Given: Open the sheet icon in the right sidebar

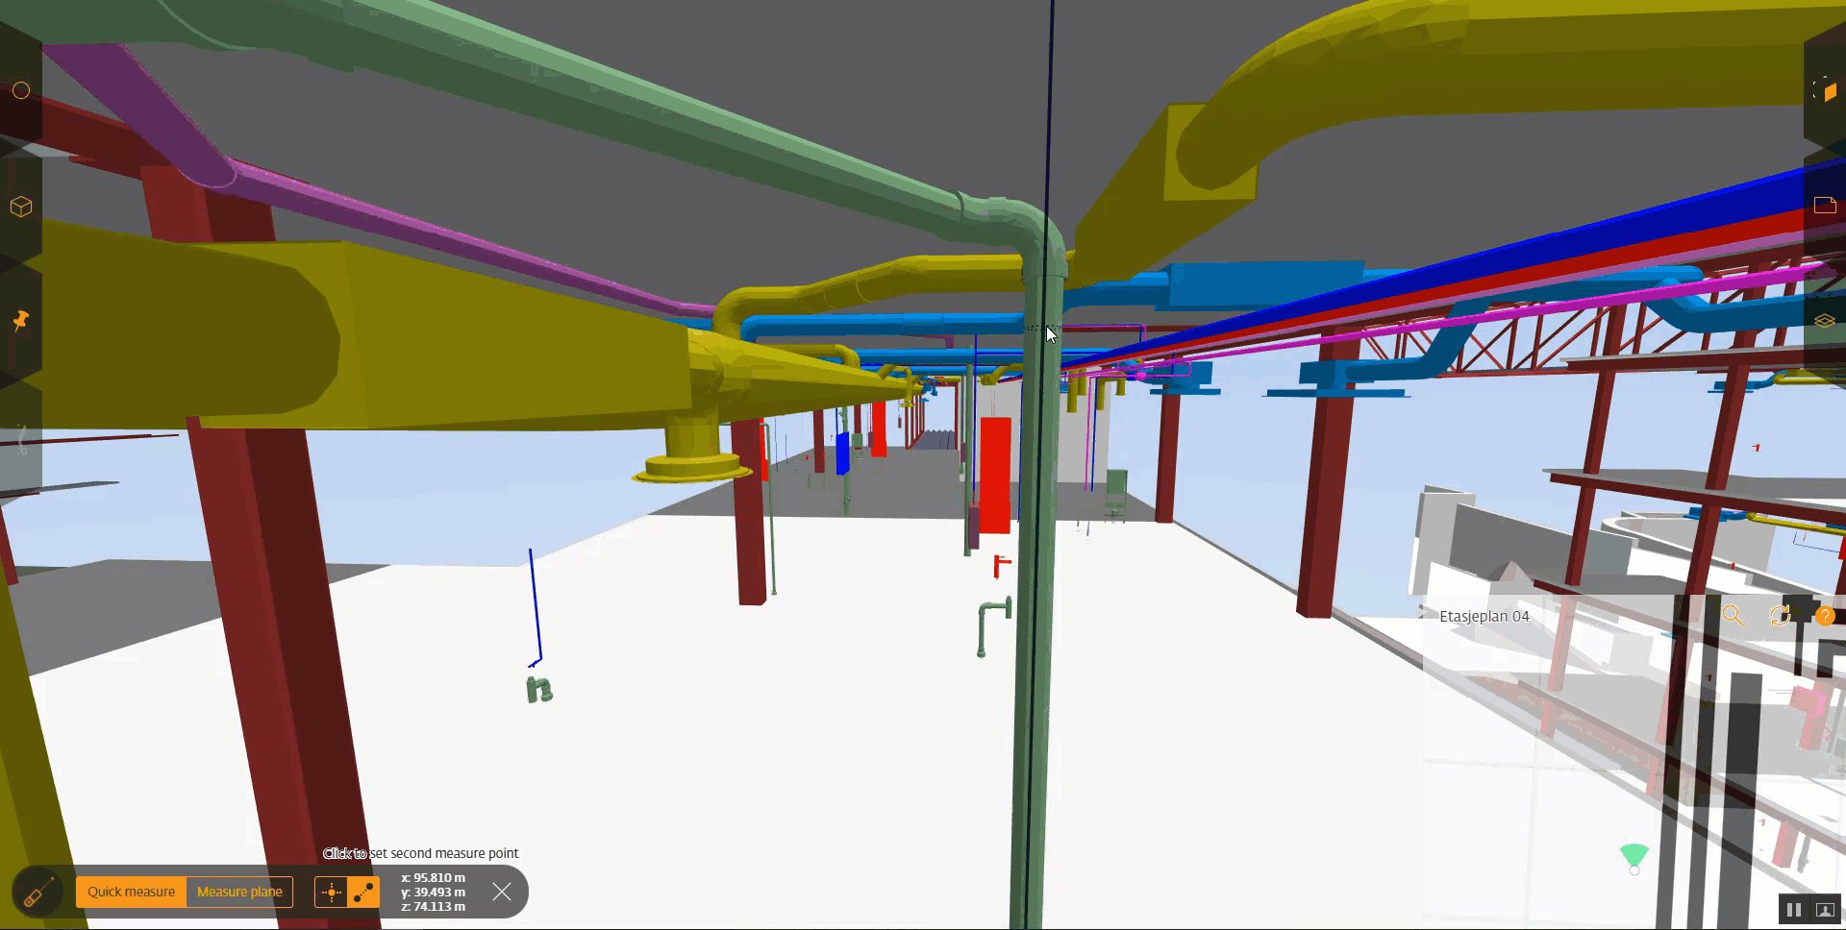Looking at the screenshot, I should (1824, 205).
